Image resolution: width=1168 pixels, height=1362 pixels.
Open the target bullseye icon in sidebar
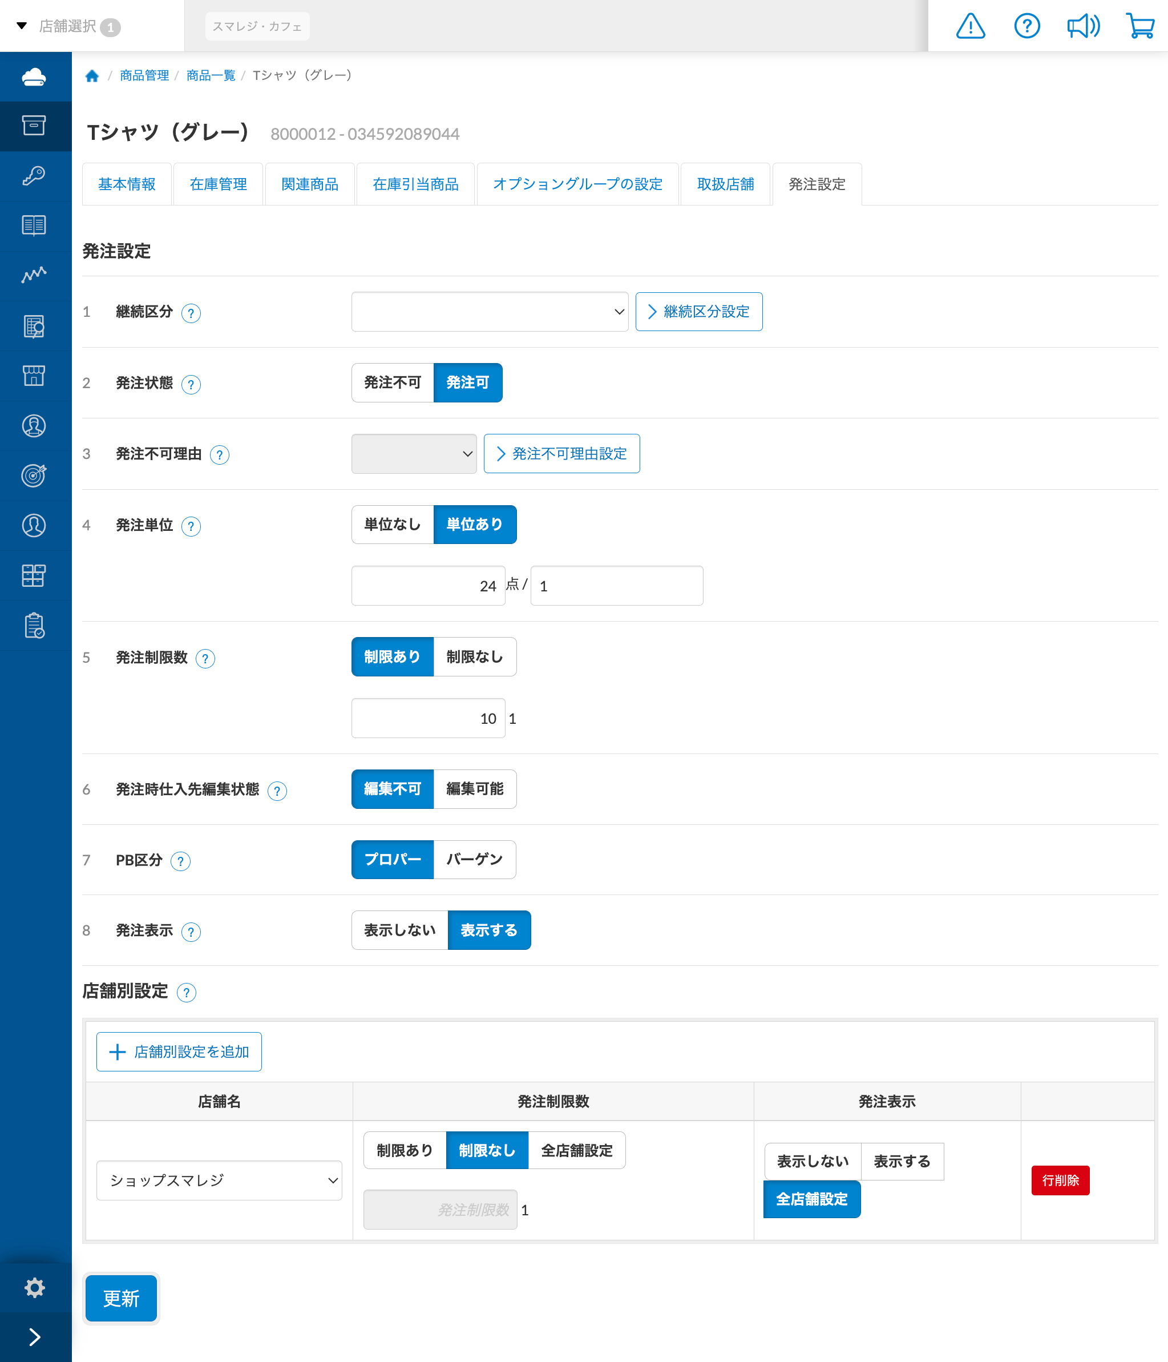(34, 476)
